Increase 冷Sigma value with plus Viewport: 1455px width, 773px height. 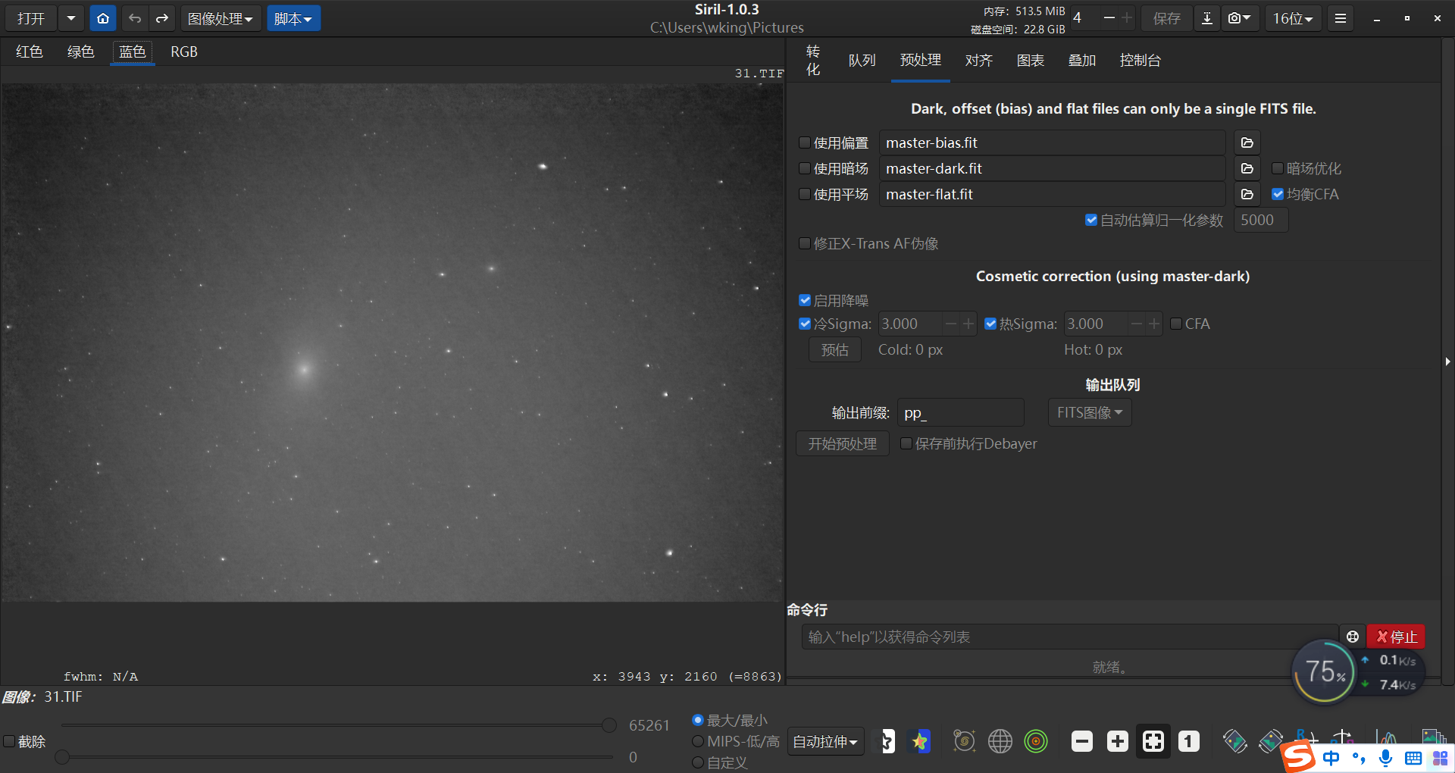point(968,324)
